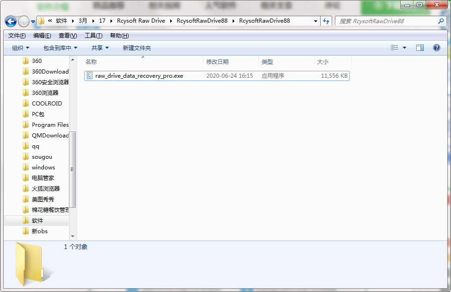The image size is (451, 292).
Task: Click the greyed Forward arrow button
Action: (24, 21)
